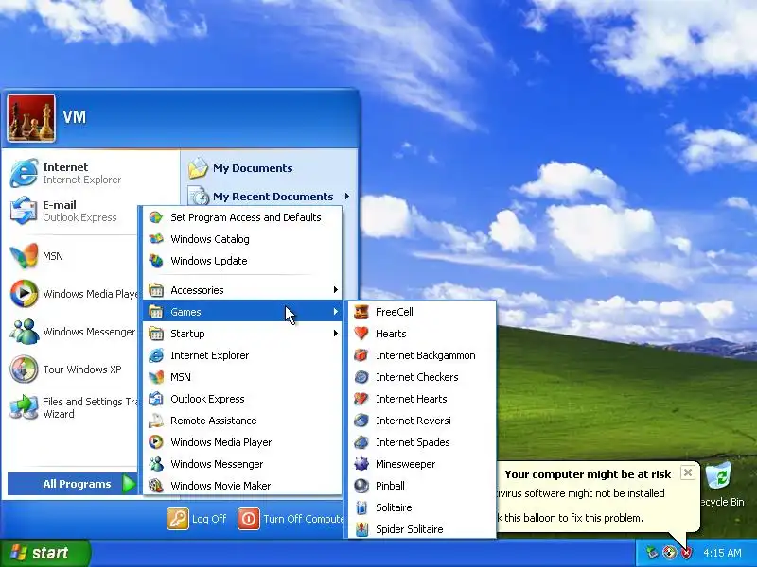Click the Tour Windows XP icon
Screen dimensions: 757x567
coord(24,369)
